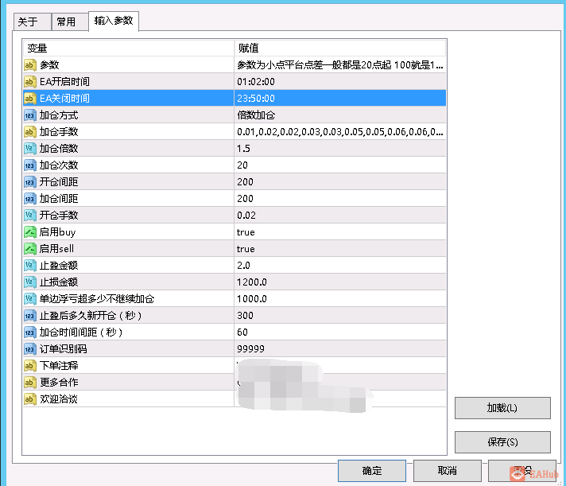Select the 输入参数 tab
This screenshot has width=566, height=486.
pyautogui.click(x=114, y=21)
